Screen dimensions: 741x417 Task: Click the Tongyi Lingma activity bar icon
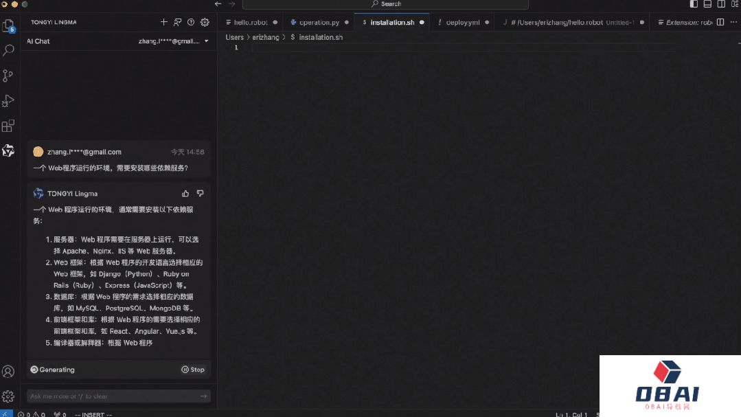tap(8, 151)
